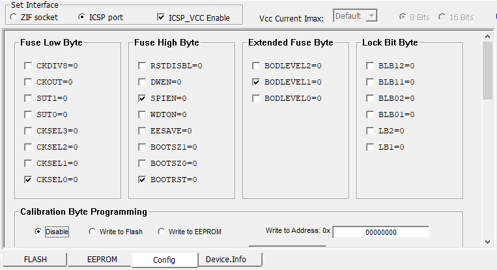Check the RSTDISBL=0 fuse checkbox

point(142,66)
